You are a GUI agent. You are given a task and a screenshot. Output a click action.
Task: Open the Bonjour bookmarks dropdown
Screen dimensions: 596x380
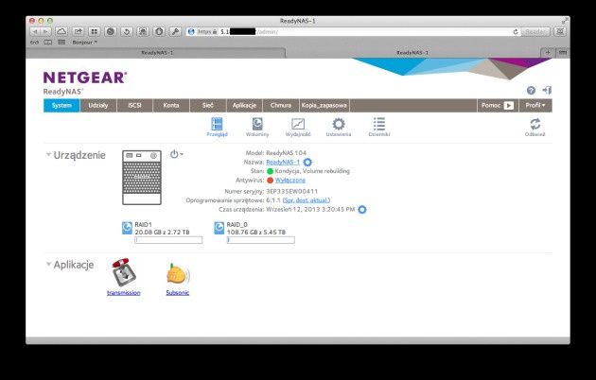tap(85, 43)
